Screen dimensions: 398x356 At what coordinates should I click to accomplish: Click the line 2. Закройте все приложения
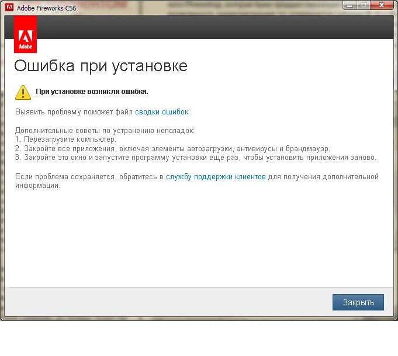(172, 148)
